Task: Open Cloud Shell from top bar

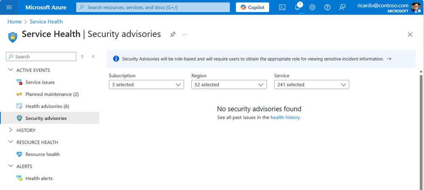Action: pyautogui.click(x=282, y=7)
